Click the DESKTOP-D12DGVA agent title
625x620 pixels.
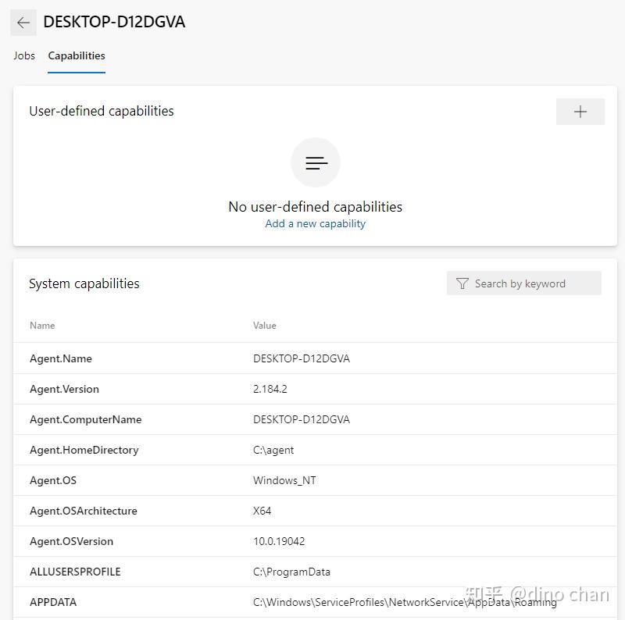coord(114,22)
